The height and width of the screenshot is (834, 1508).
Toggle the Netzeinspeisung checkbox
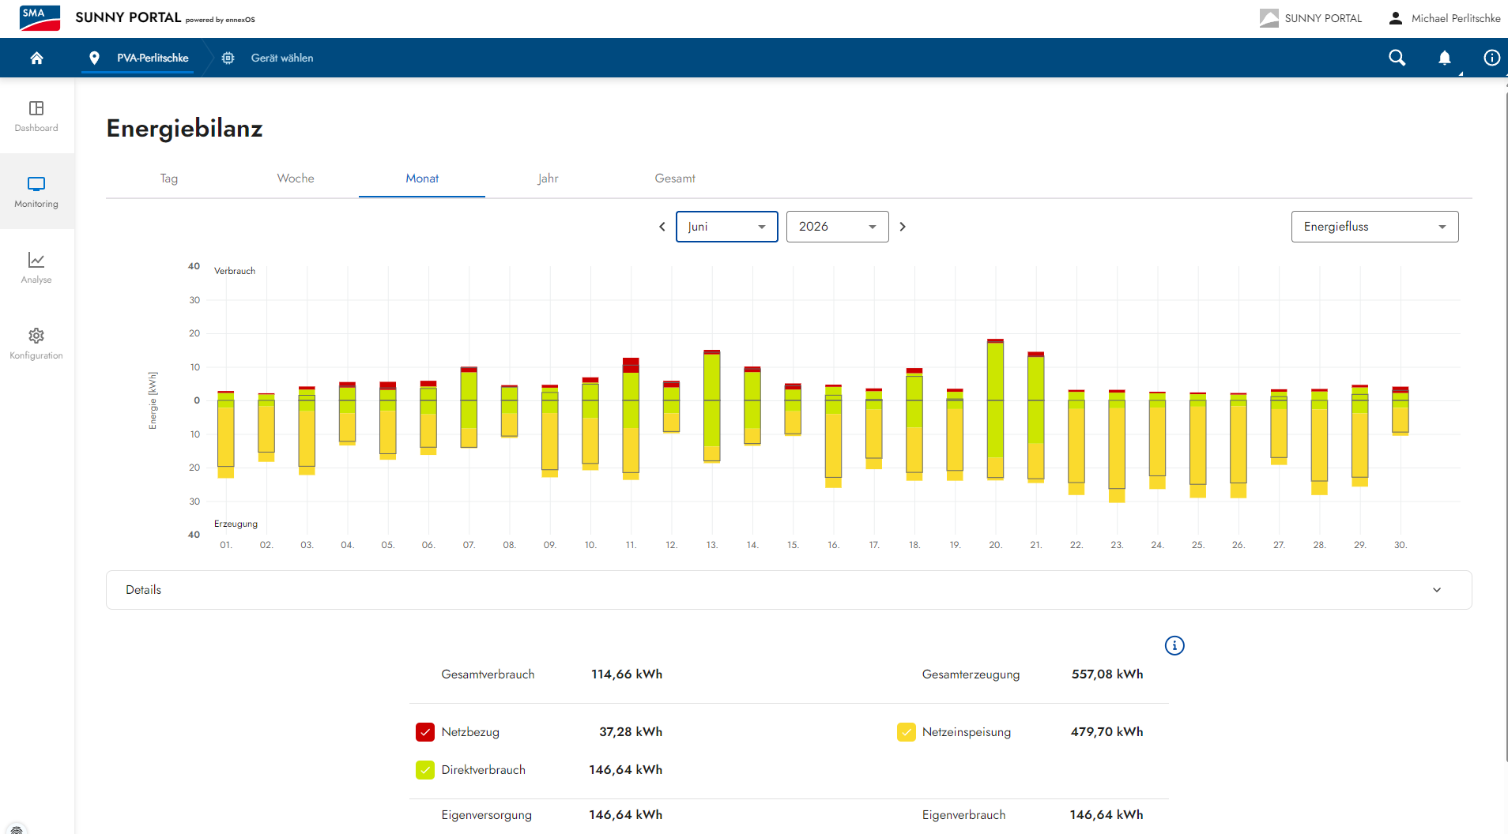pyautogui.click(x=906, y=732)
